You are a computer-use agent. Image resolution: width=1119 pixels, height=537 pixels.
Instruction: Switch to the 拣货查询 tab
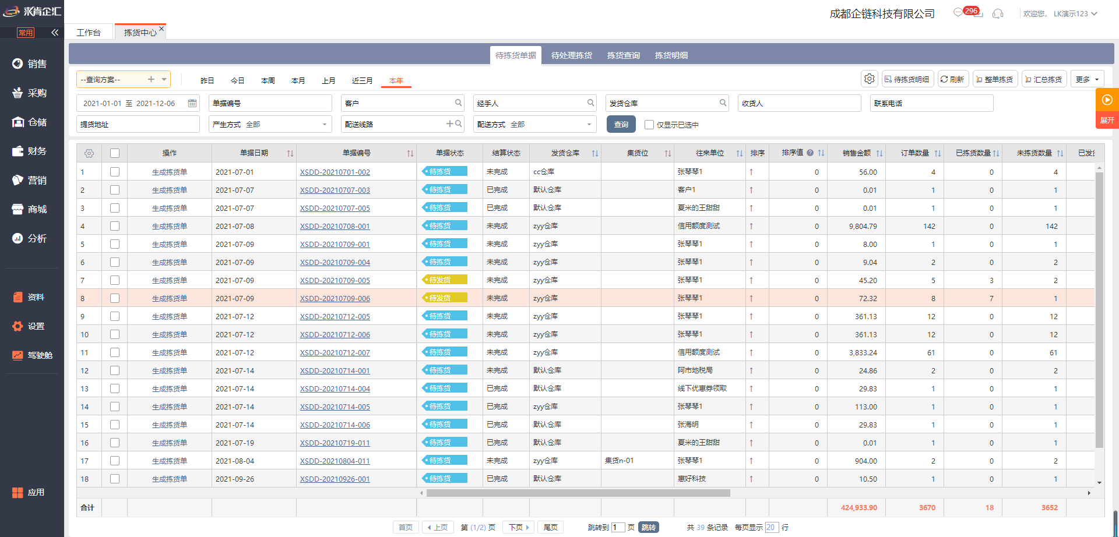coord(623,55)
